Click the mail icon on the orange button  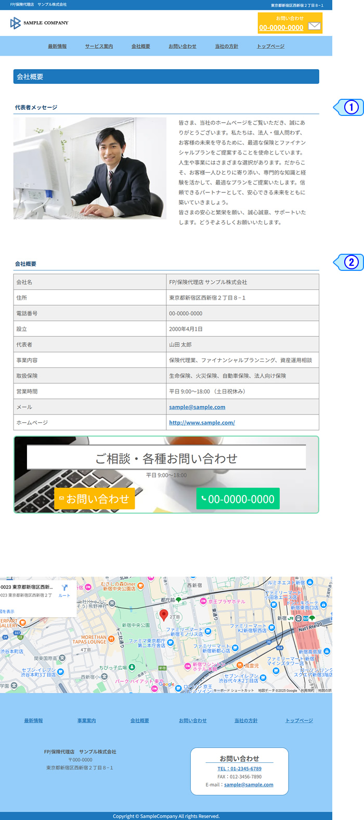(x=61, y=499)
